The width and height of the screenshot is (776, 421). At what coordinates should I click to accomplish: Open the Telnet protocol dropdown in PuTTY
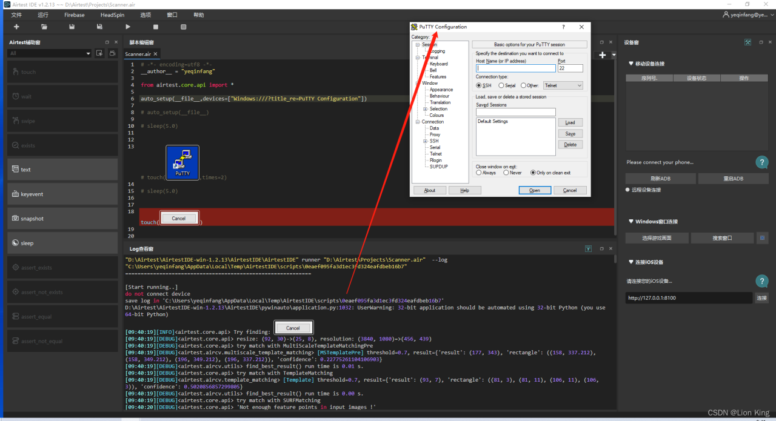[563, 85]
